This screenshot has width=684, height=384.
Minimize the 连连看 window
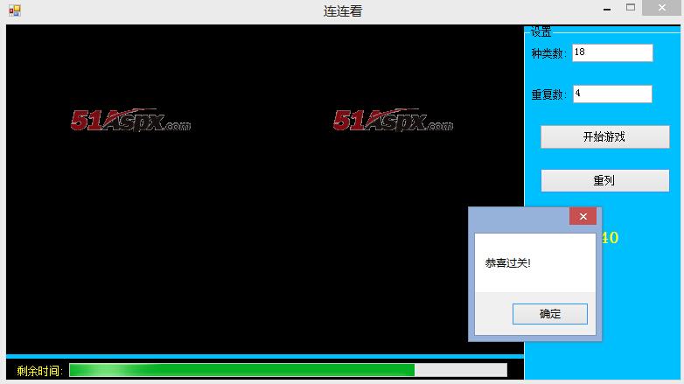[607, 9]
